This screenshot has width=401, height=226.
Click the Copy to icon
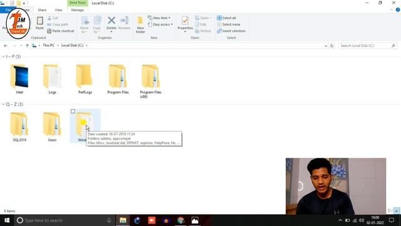(x=97, y=21)
